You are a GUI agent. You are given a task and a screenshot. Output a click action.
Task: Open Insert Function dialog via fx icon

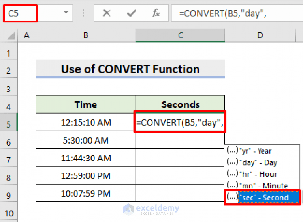(156, 13)
